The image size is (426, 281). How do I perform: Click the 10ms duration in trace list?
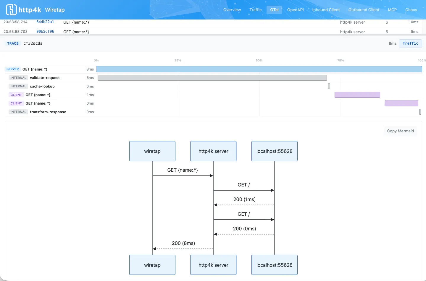(413, 22)
